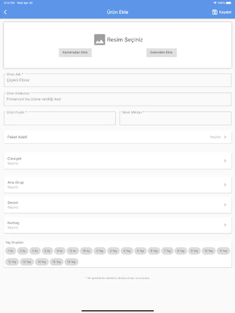Open the Paket Adeti selector row
Viewport: 235px width, 313px height.
click(118, 137)
